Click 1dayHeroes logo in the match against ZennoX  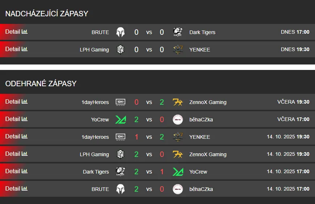[120, 102]
